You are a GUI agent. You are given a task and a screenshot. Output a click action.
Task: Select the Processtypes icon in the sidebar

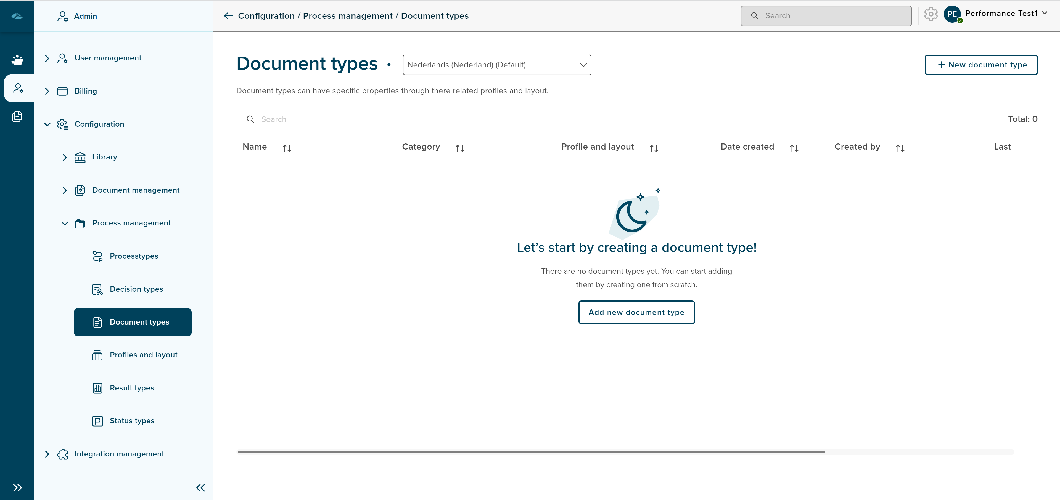pos(97,256)
